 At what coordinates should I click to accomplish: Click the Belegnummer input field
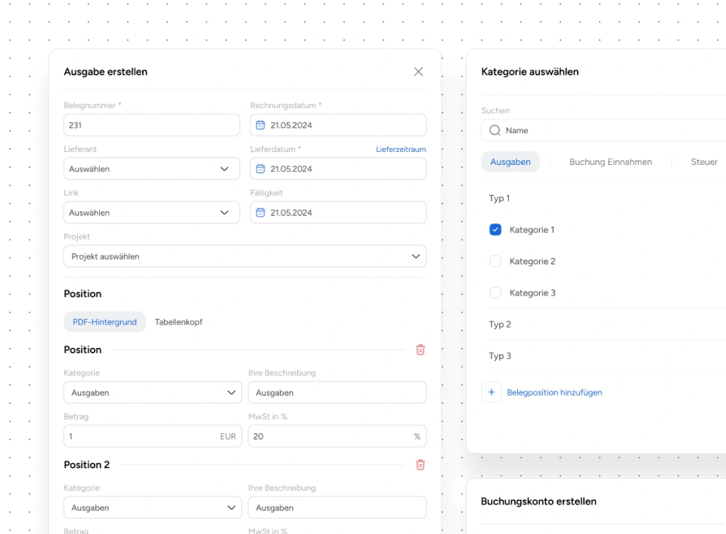[x=152, y=126]
